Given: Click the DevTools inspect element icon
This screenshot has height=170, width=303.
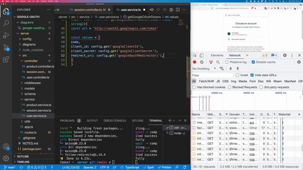Looking at the screenshot, I should (x=195, y=55).
